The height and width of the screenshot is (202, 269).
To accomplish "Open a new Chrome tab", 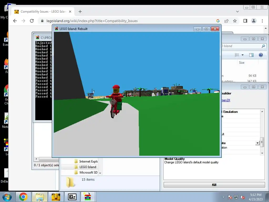I will (x=80, y=12).
